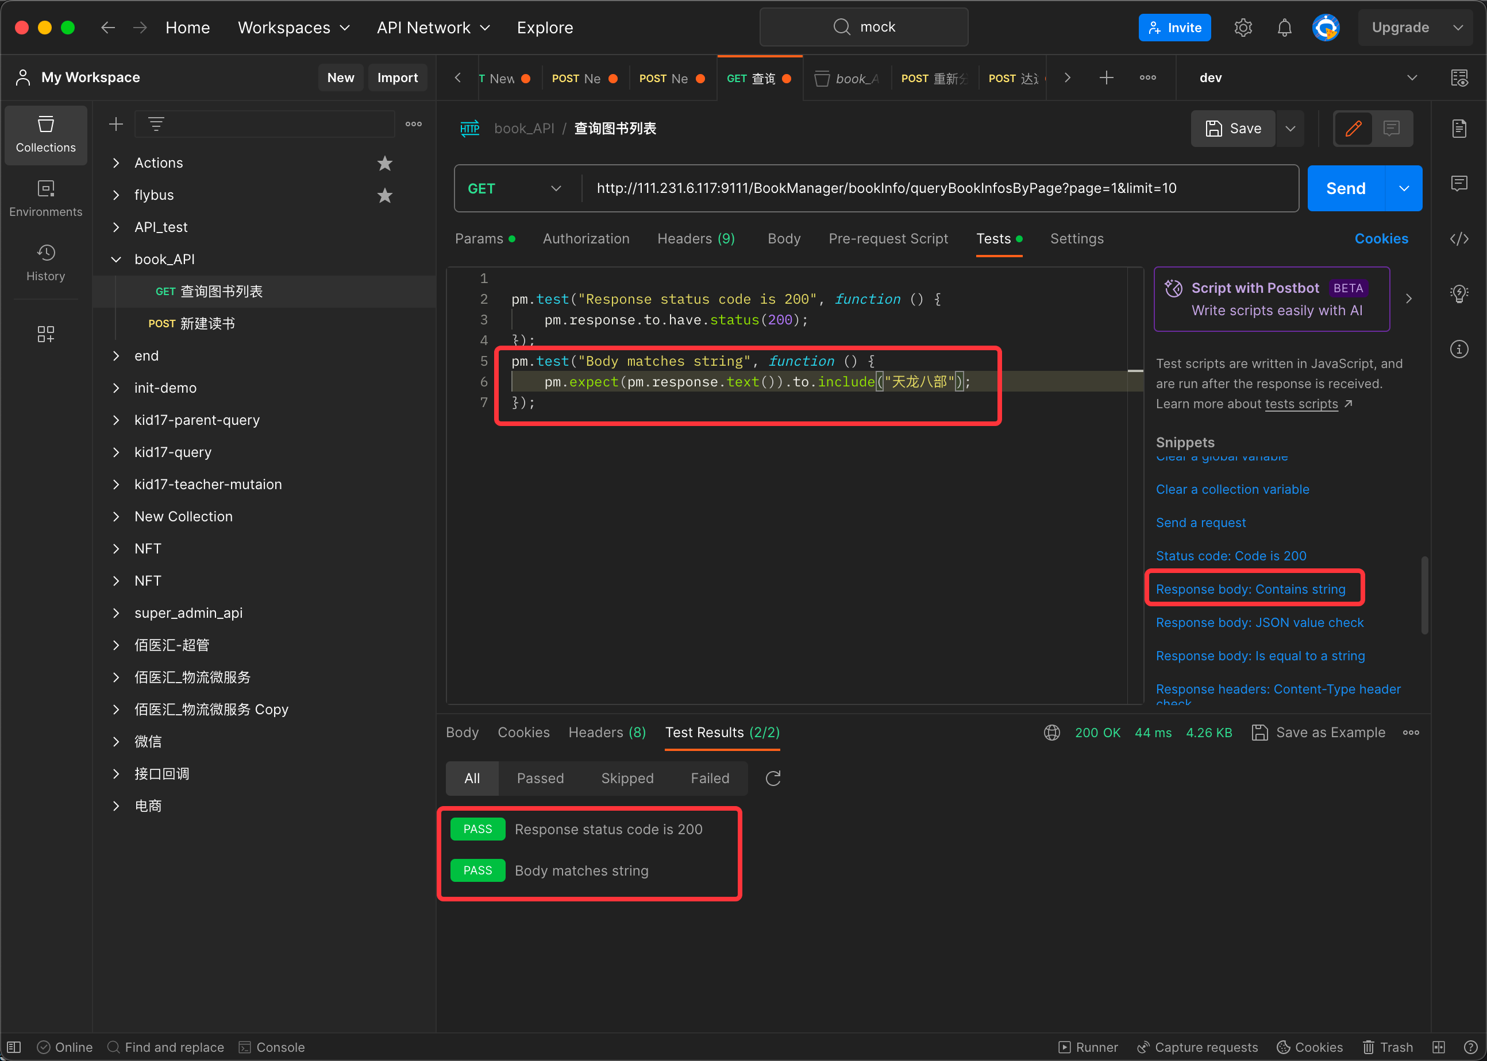The width and height of the screenshot is (1487, 1061).
Task: Click the settings gear icon
Action: coord(1243,28)
